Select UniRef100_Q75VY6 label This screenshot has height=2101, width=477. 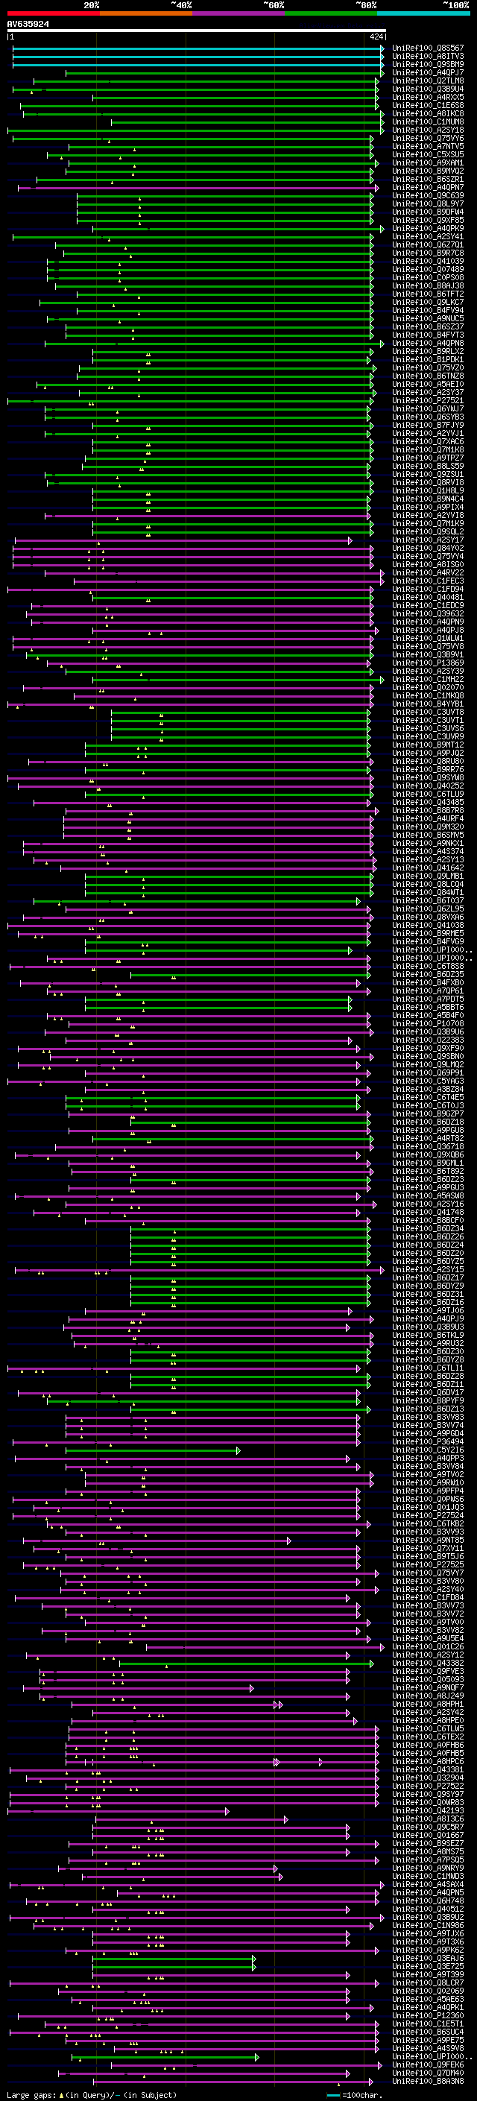tap(428, 139)
